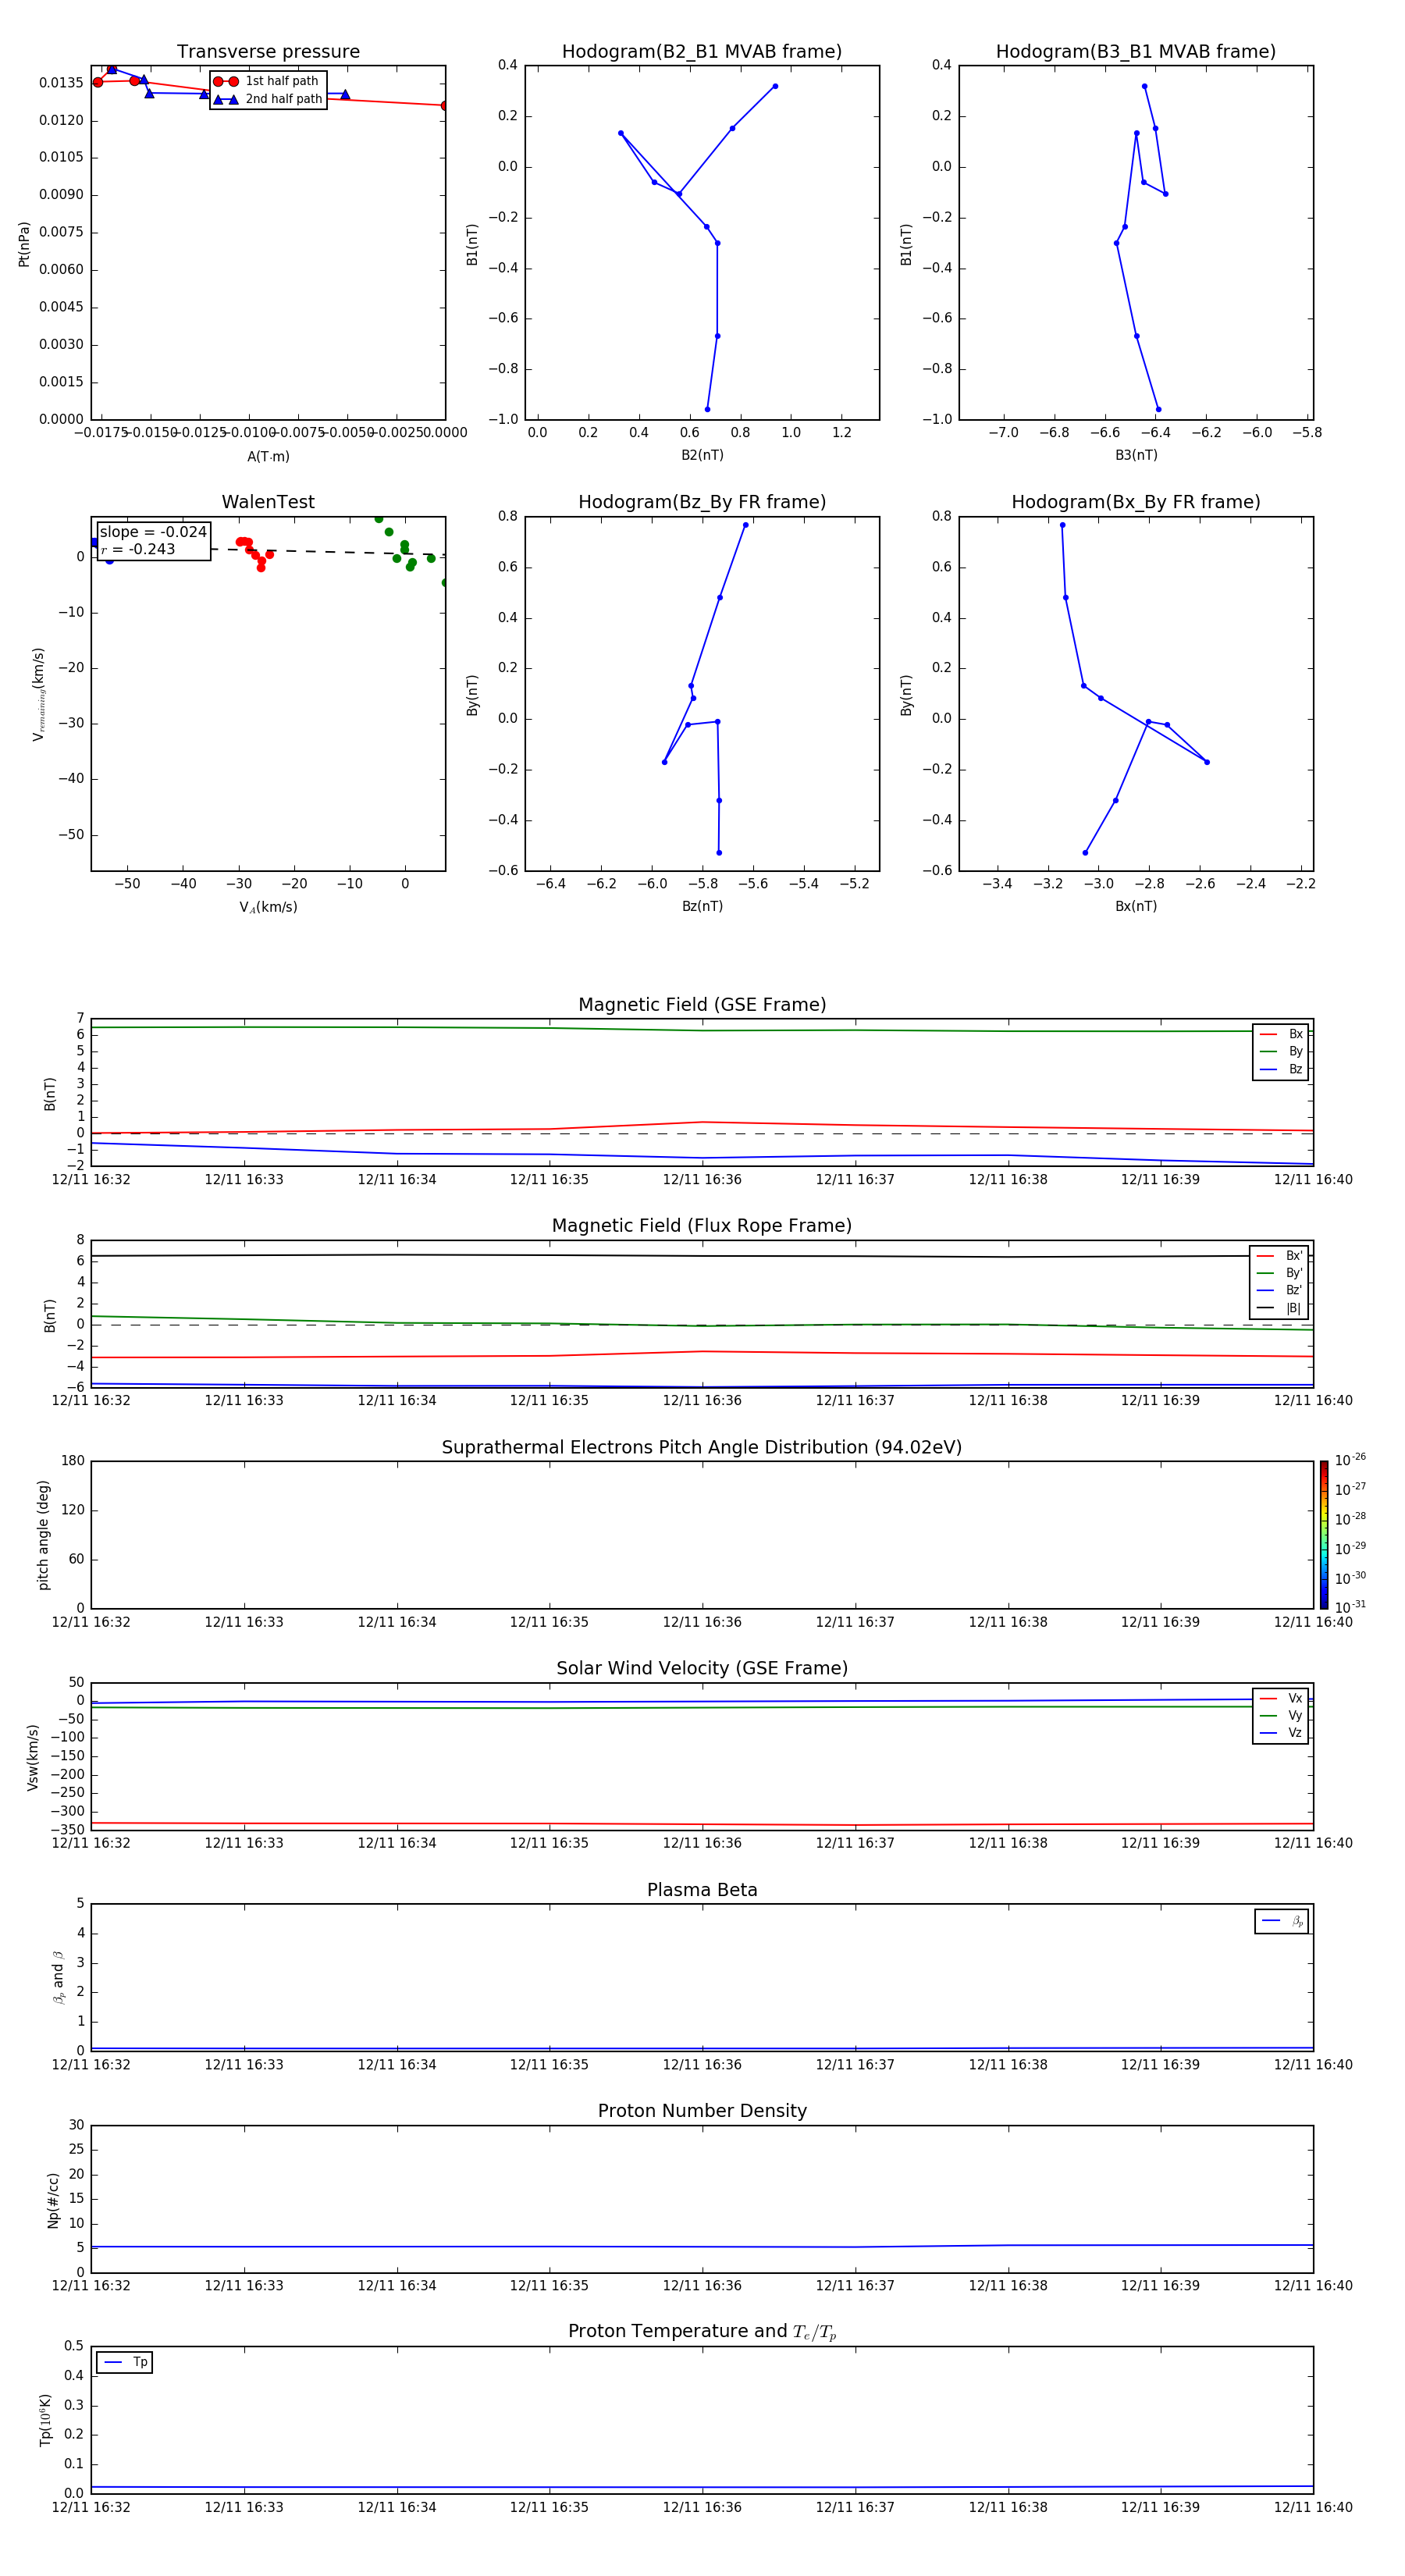Click the 'slope = -0.024' annotation
Viewport: 1405px width, 2576px height.
pos(153,532)
